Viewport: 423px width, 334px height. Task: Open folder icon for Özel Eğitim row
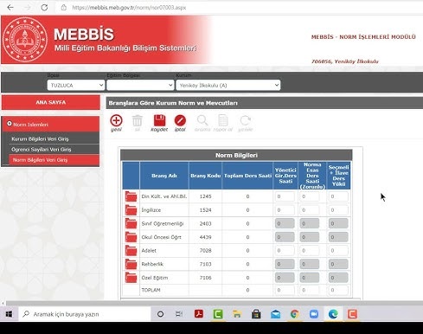tap(131, 278)
